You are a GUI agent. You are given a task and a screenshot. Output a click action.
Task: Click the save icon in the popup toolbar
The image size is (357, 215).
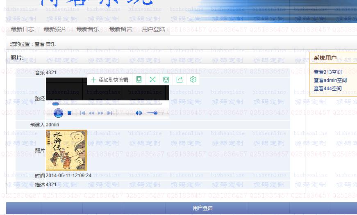pos(166,79)
